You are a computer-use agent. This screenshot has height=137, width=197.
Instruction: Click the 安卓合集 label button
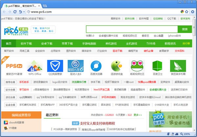[x=11, y=105]
